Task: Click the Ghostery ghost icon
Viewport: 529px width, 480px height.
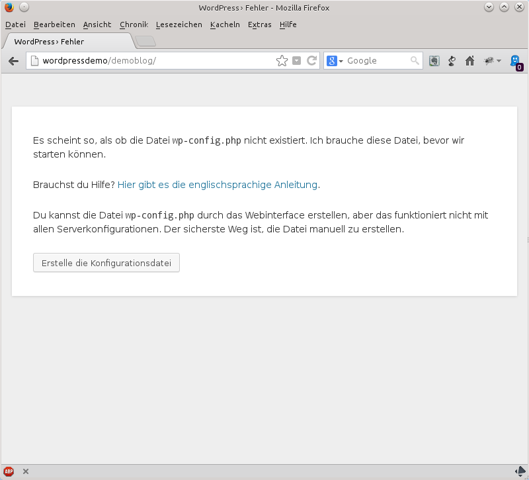Action: tap(516, 62)
